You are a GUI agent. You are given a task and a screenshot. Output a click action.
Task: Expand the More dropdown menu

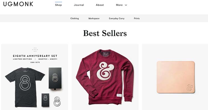121,5
